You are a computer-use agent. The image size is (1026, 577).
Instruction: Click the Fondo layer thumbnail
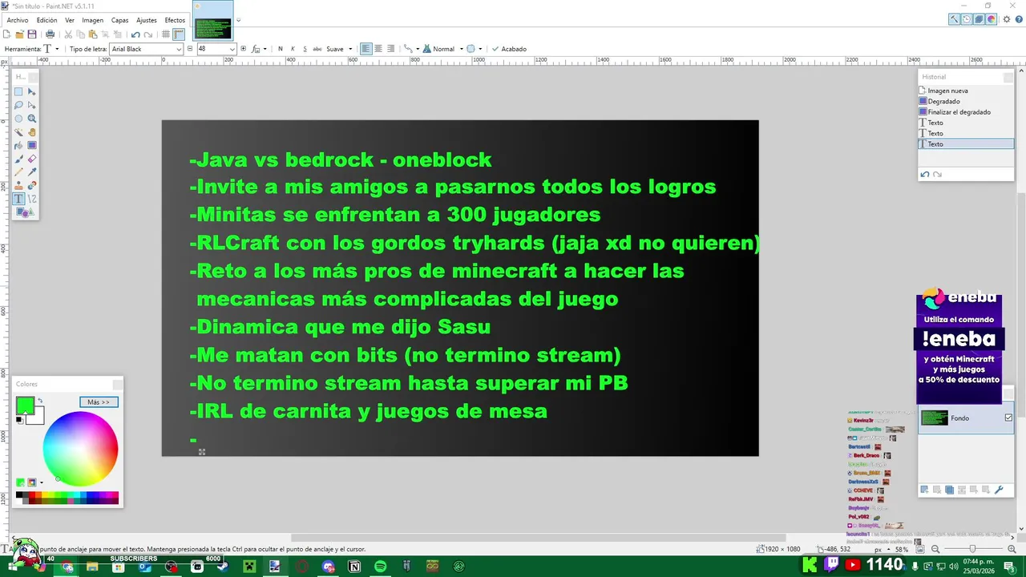[935, 418]
